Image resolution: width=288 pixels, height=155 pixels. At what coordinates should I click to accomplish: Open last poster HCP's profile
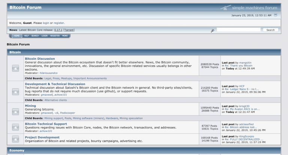242,86
